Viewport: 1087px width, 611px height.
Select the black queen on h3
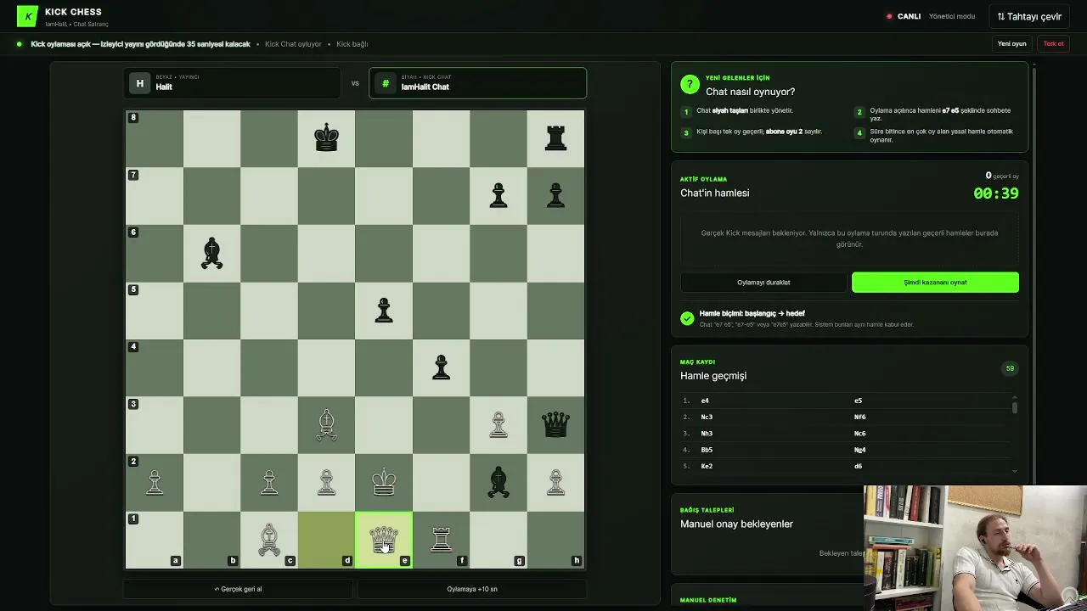pos(555,424)
